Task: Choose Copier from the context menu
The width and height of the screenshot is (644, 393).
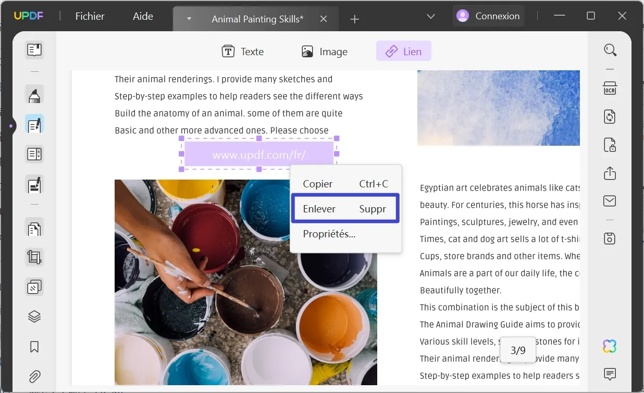Action: [345, 184]
